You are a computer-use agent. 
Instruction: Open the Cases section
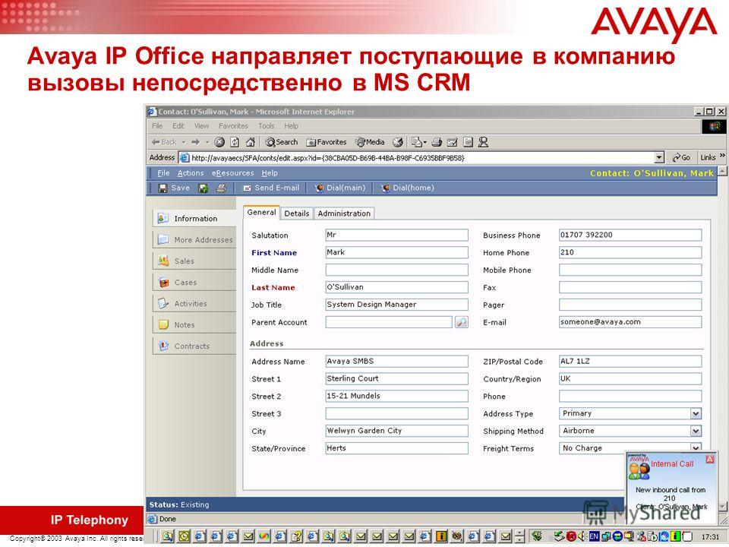194,283
